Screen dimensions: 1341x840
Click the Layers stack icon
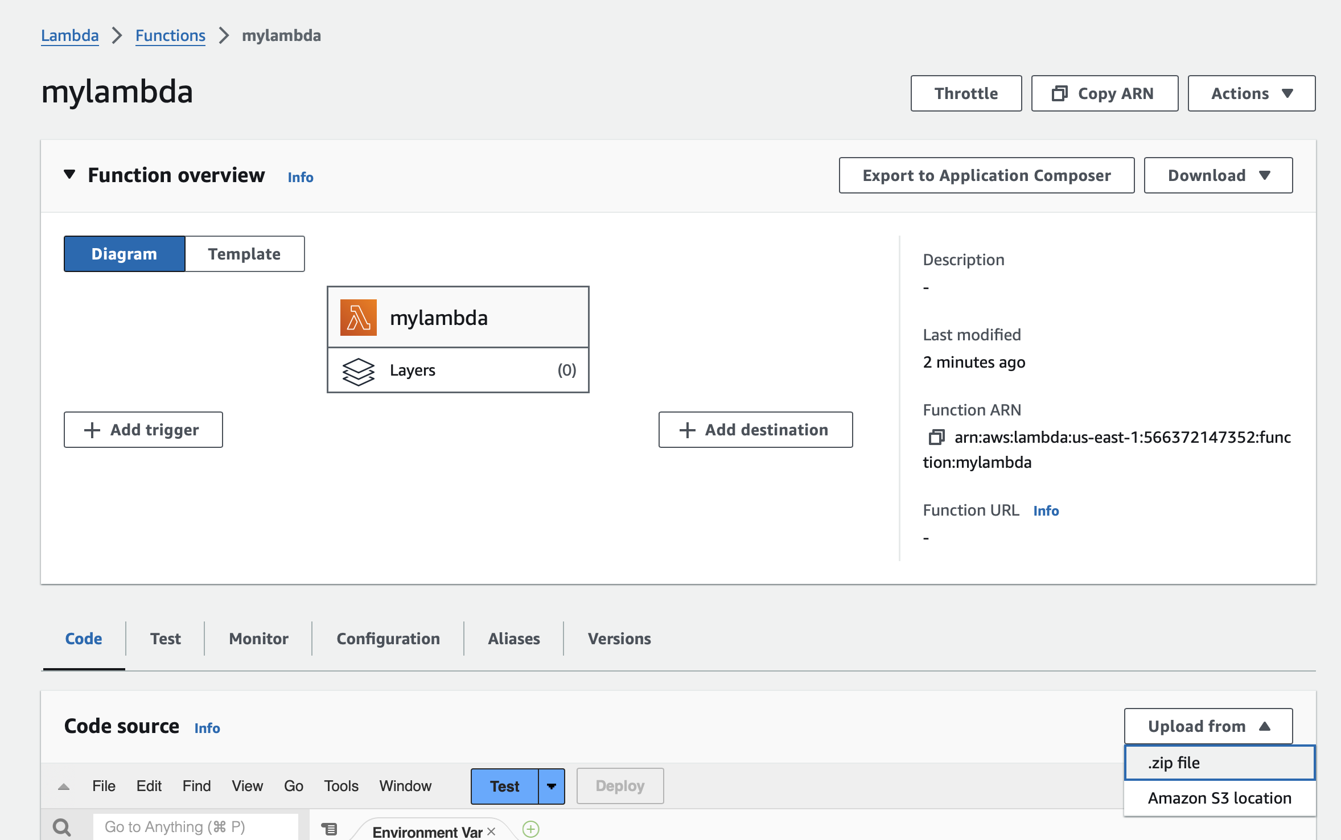coord(359,371)
